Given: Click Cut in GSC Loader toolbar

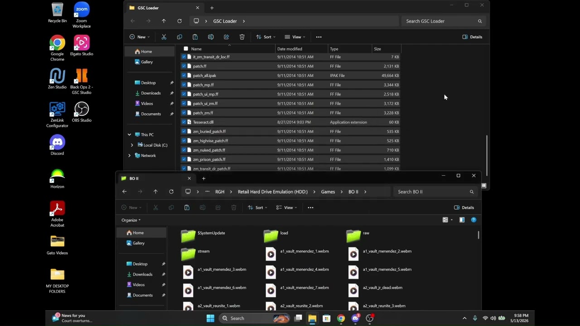Looking at the screenshot, I should pos(164,37).
